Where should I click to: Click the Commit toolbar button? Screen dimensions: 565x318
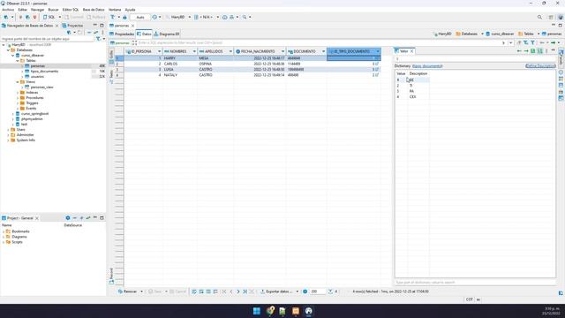click(74, 17)
